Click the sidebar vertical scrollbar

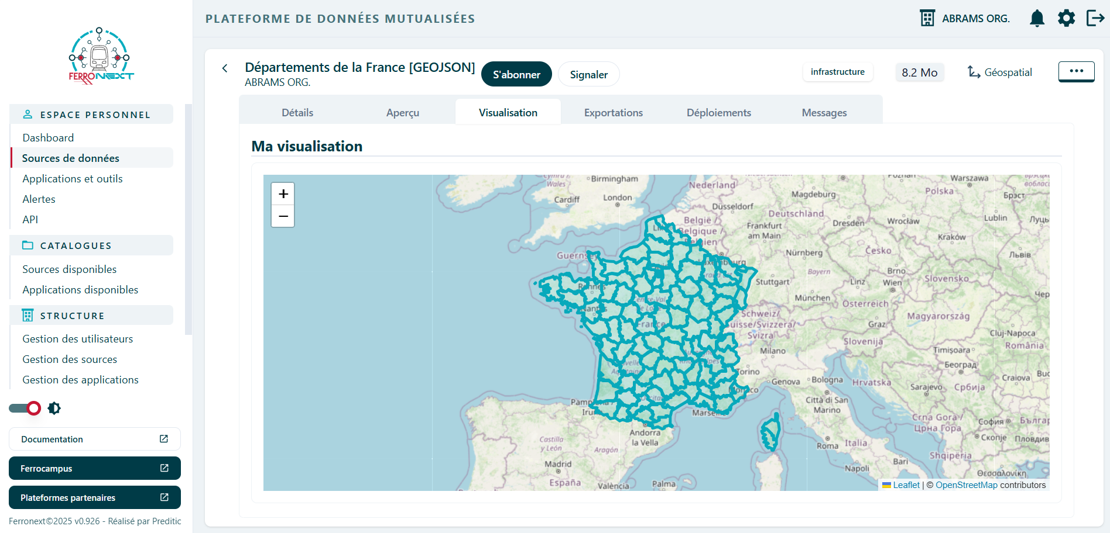(189, 219)
